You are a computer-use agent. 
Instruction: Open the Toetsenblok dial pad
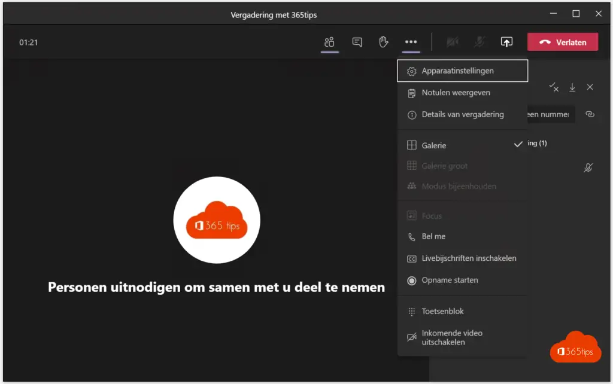point(442,311)
